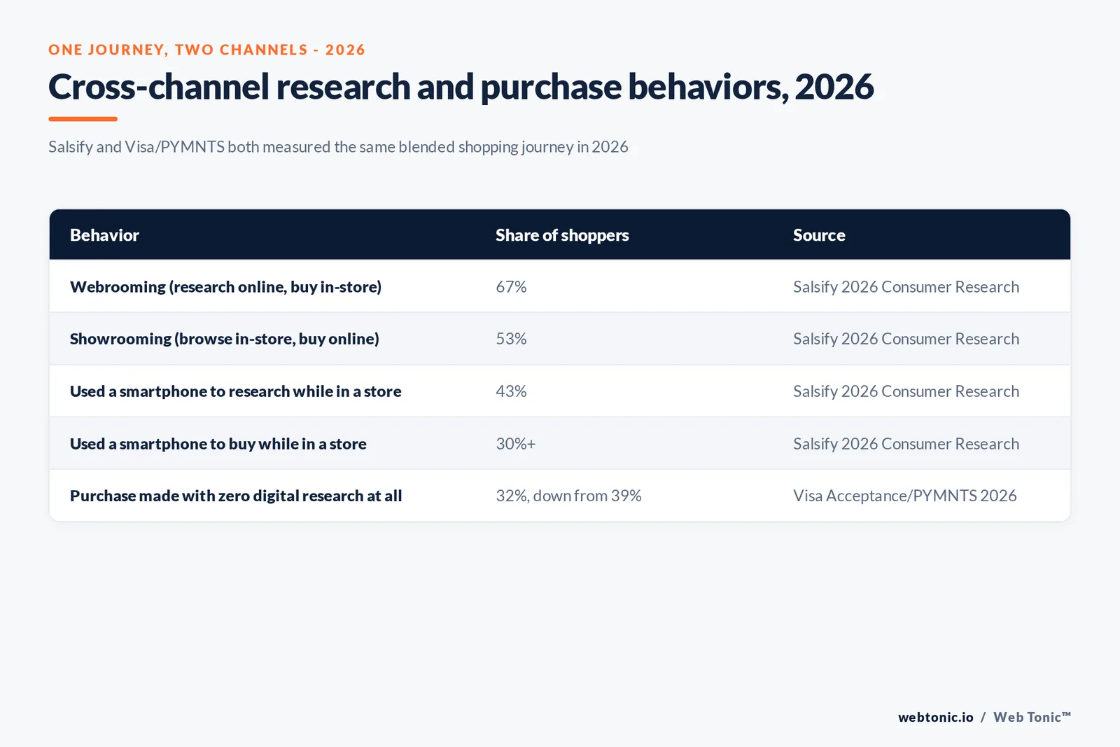Screen dimensions: 1120x747
Task: Select 'Used a smartphone to buy while in a store'
Action: click(218, 444)
